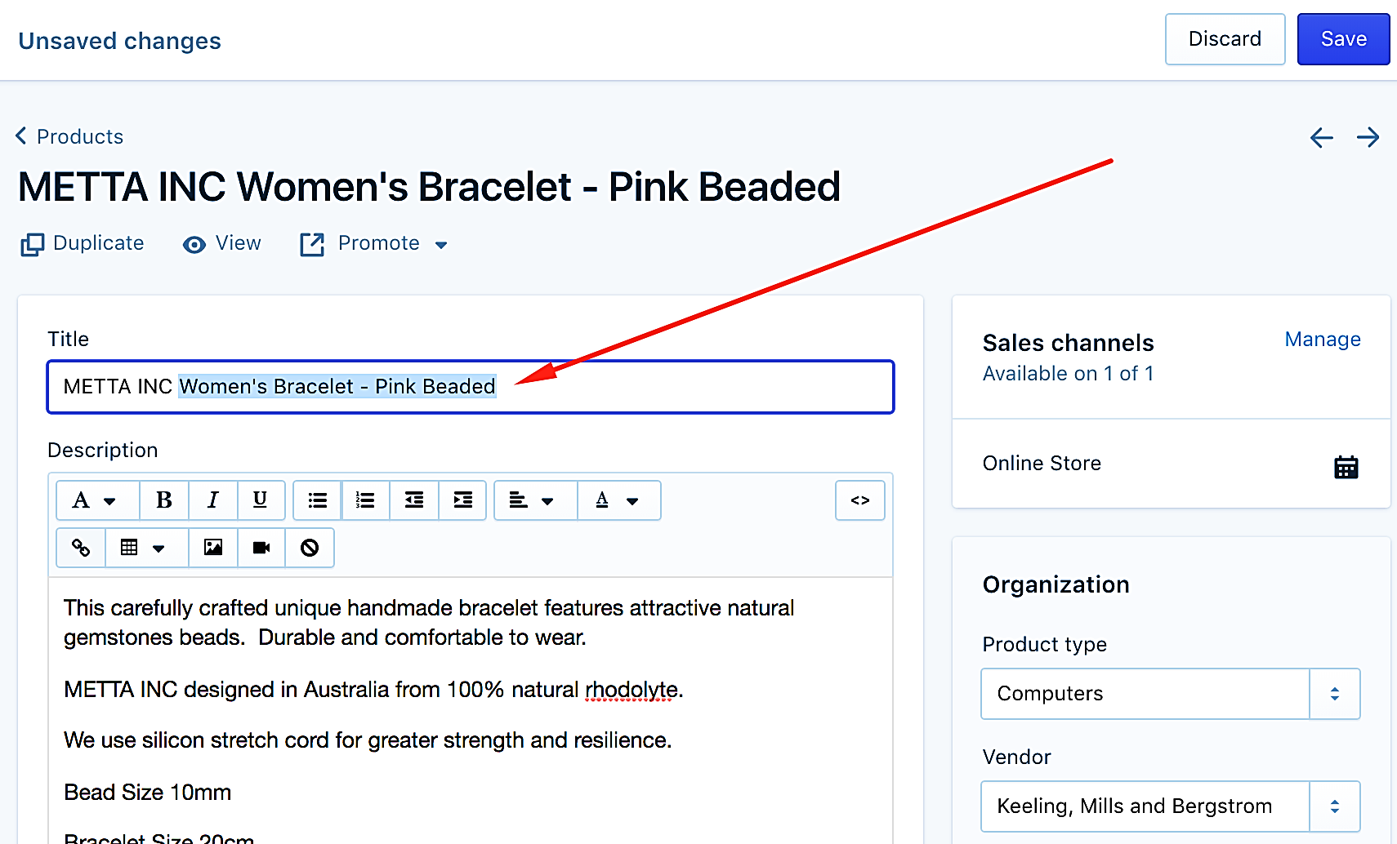Go back to Products list
The image size is (1397, 844).
pyautogui.click(x=69, y=136)
